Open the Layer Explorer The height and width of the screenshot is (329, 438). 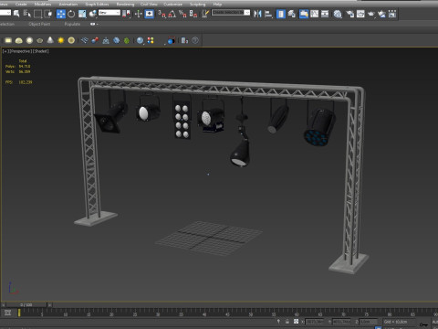[292, 14]
